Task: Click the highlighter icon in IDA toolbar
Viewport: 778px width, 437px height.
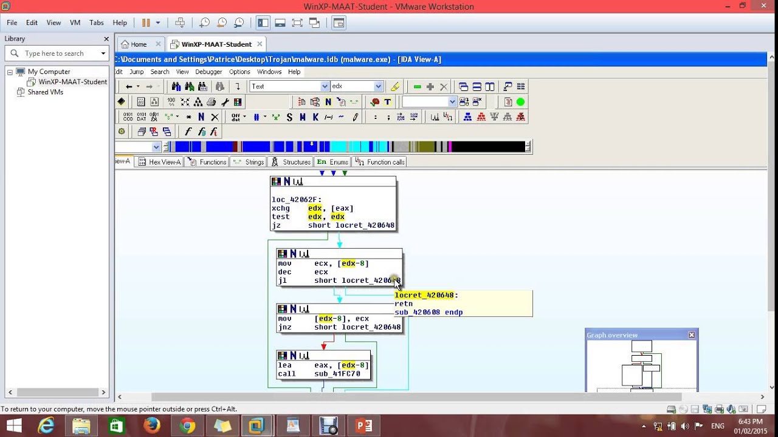Action: pos(395,86)
